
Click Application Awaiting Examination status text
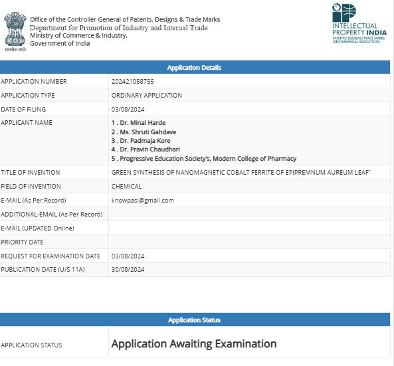tap(194, 344)
